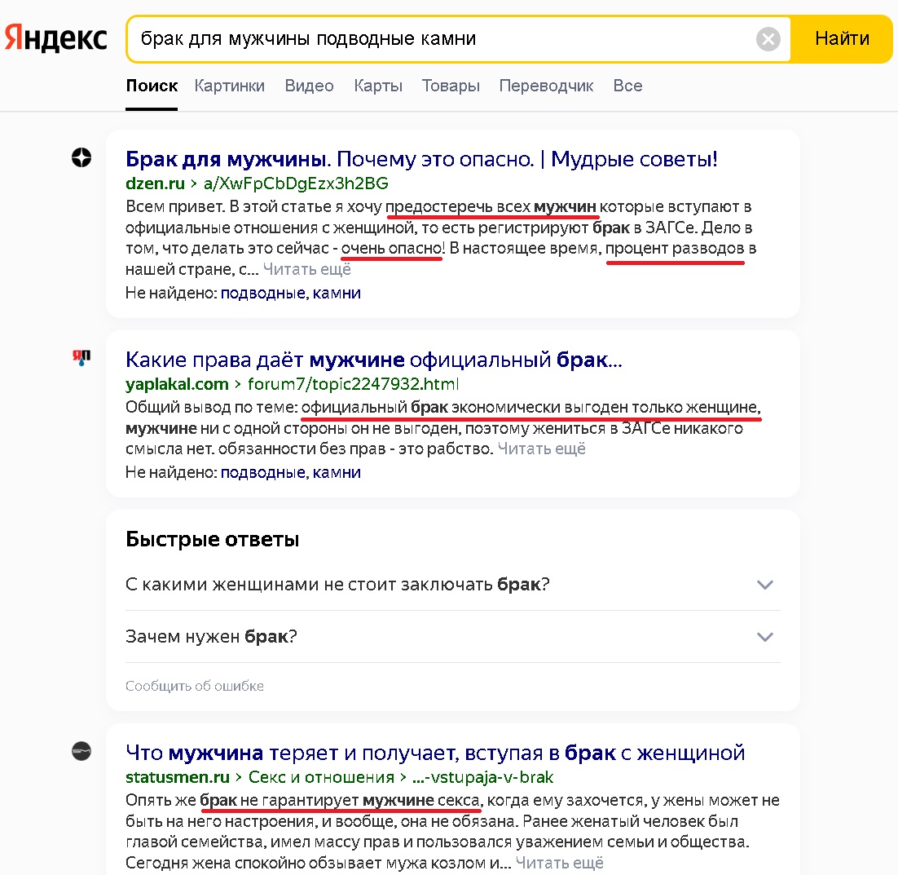Image resolution: width=898 pixels, height=875 pixels.
Task: Click the statusmen.ru favicon icon
Action: click(x=81, y=751)
